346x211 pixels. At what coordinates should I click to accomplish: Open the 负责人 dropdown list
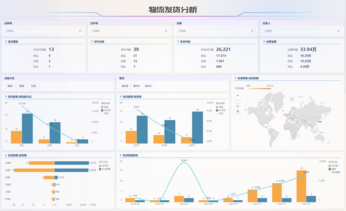302,31
